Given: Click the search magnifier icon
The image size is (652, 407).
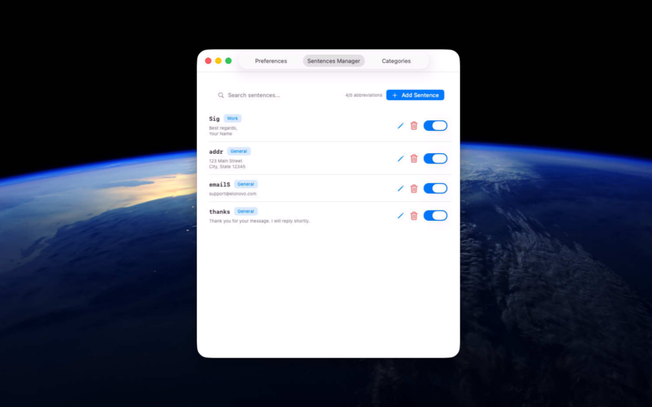Looking at the screenshot, I should pos(221,95).
